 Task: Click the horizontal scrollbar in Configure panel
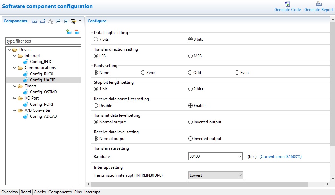[x=199, y=184]
